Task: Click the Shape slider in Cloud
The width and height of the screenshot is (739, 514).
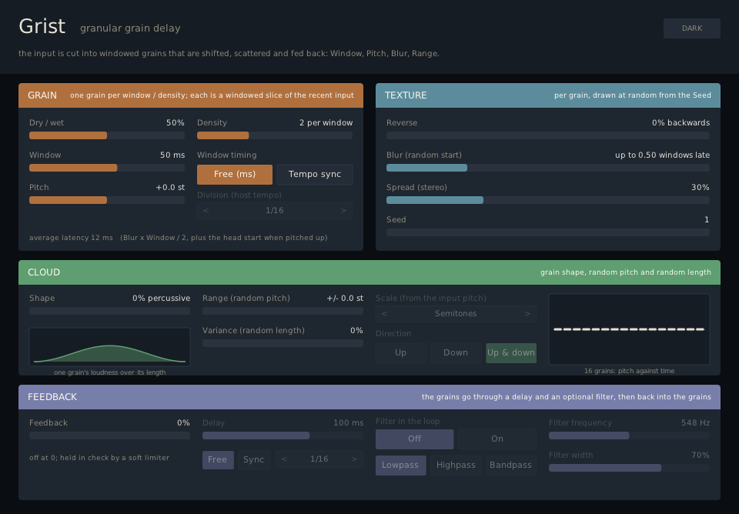Action: tap(110, 311)
